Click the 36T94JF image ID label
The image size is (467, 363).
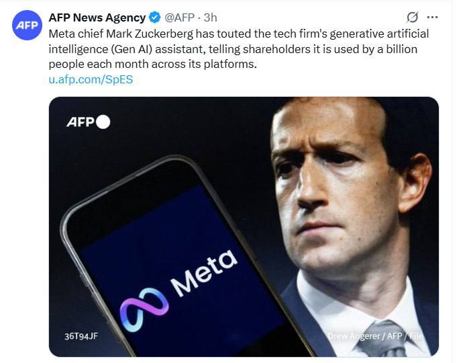(x=81, y=335)
